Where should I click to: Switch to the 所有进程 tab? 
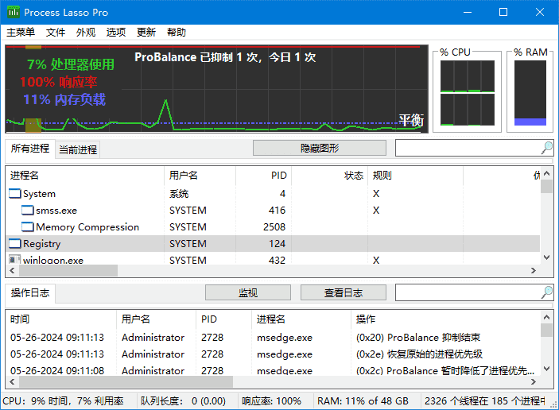tap(29, 149)
